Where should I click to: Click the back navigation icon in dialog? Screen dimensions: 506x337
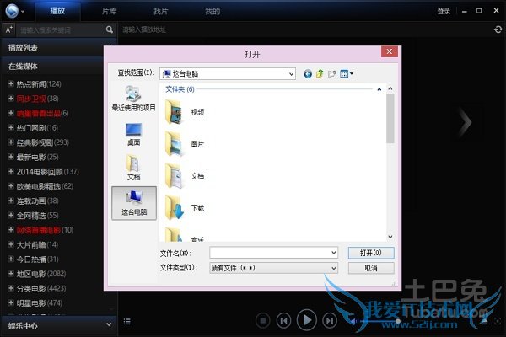click(x=308, y=74)
